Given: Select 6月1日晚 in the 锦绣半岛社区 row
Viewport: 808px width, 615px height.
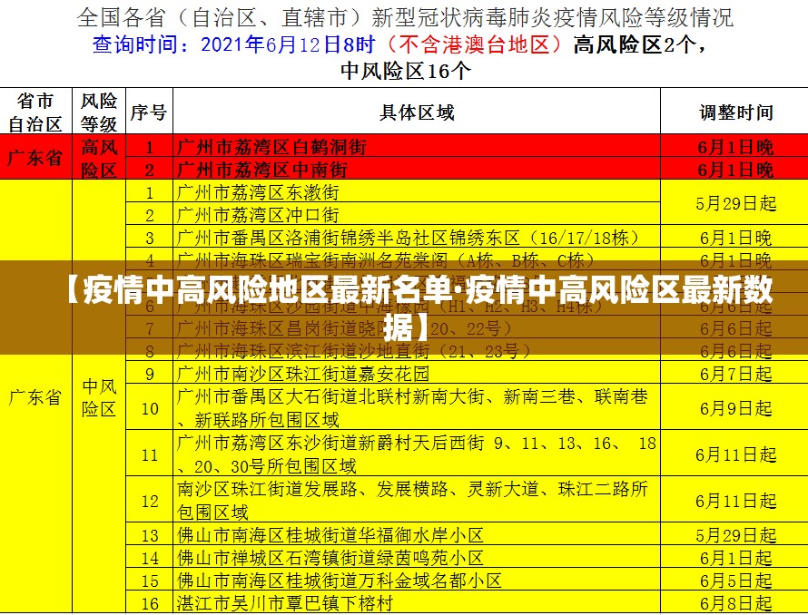Looking at the screenshot, I should click(x=735, y=238).
